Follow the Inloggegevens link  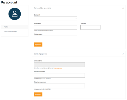[x=58, y=68]
